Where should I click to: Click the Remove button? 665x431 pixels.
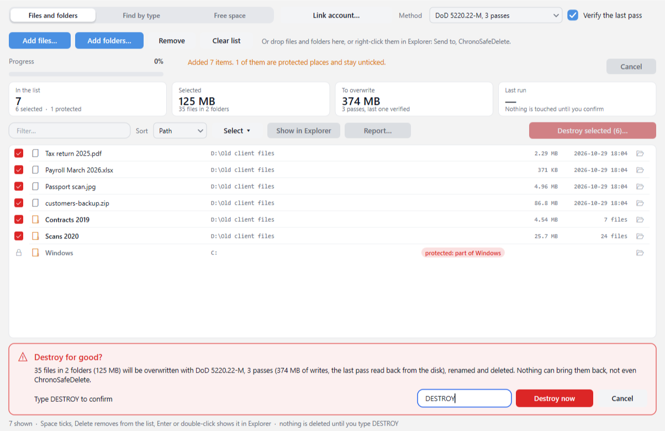tap(172, 40)
